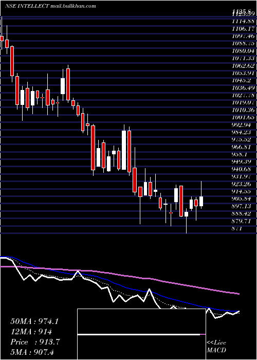Select the 1010.36 price level
Image resolution: width=257 pixels, height=360 pixels.
tap(243, 110)
